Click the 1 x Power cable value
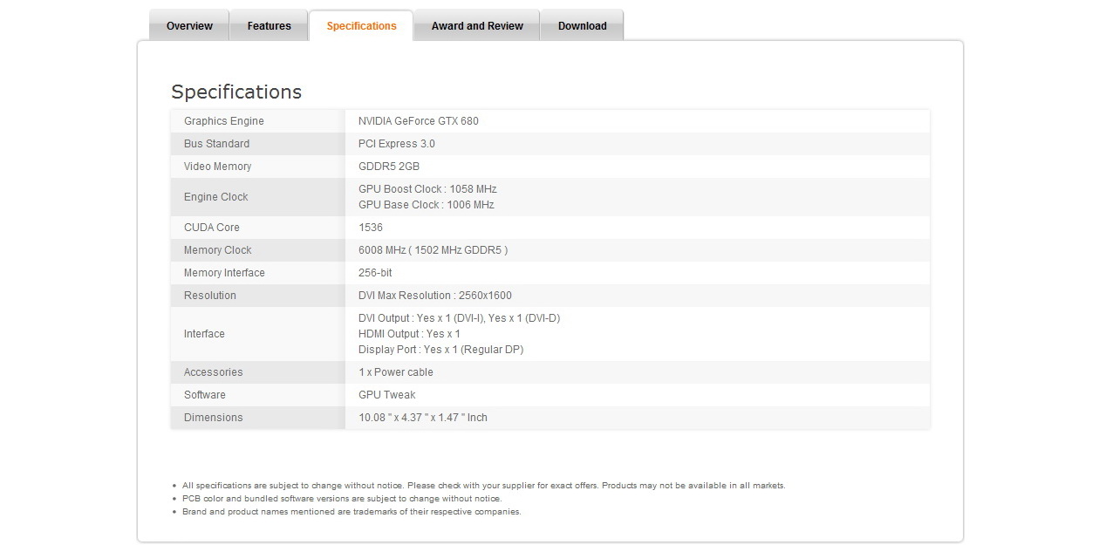Image resolution: width=1099 pixels, height=545 pixels. pyautogui.click(x=395, y=372)
